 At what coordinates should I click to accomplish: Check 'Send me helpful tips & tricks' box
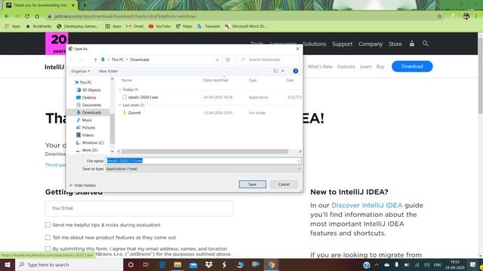48,225
